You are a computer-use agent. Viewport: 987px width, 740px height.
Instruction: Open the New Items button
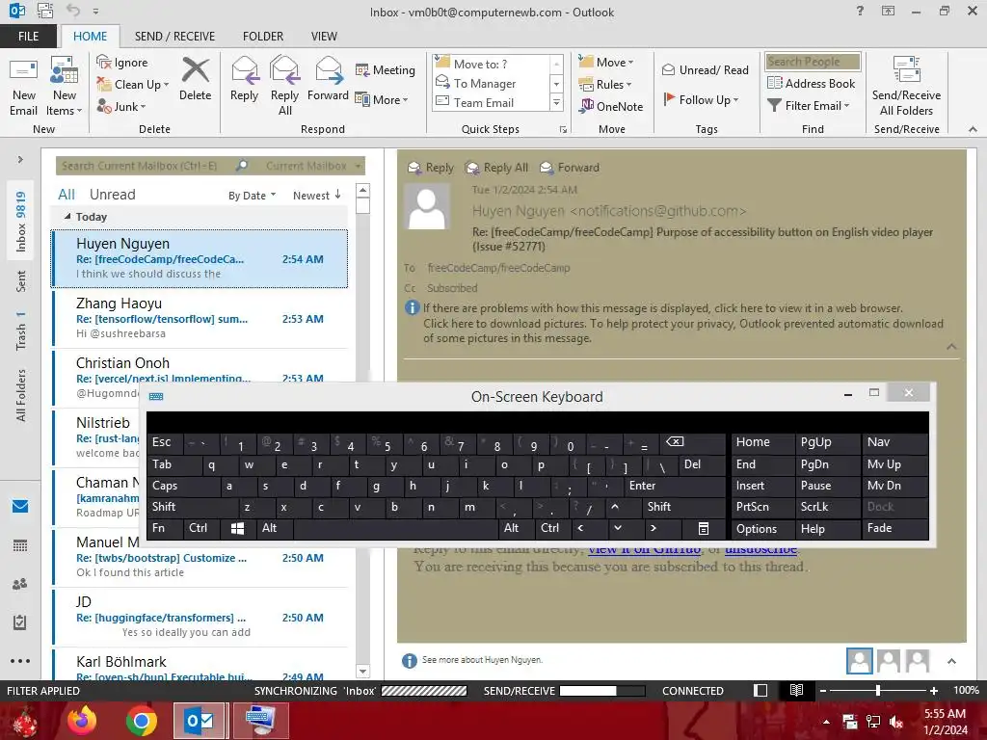click(65, 87)
